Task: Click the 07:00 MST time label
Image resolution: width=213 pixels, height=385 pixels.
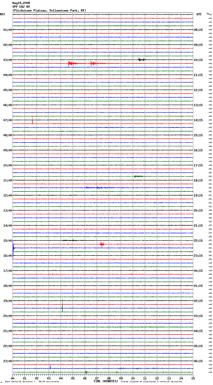Action: click(x=8, y=120)
